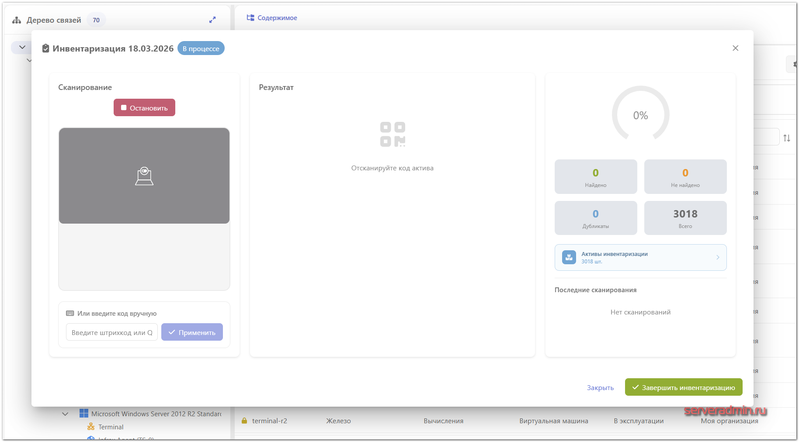Viewport: 799px width, 442px height.
Task: Click the Найдено counter tile
Action: tap(595, 176)
